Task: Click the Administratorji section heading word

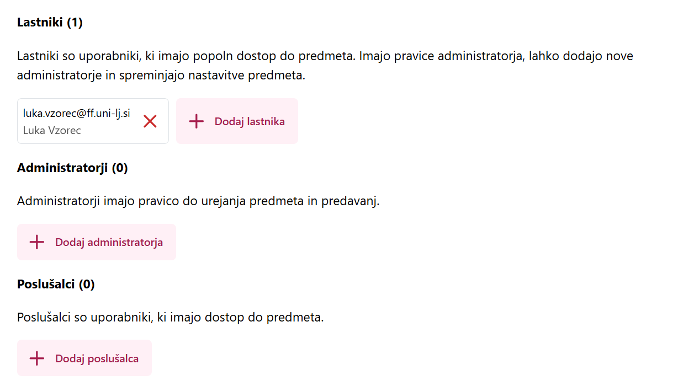Action: tap(62, 168)
